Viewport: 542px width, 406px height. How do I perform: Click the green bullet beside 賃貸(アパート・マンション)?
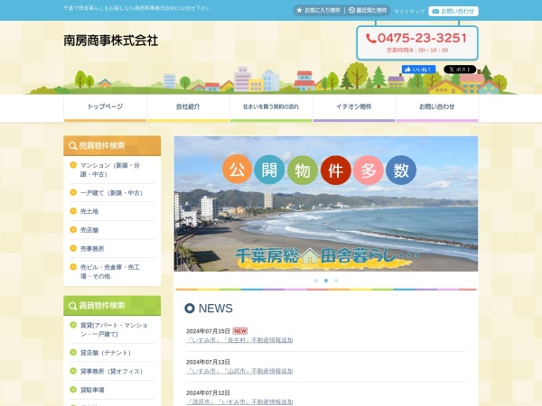point(73,325)
